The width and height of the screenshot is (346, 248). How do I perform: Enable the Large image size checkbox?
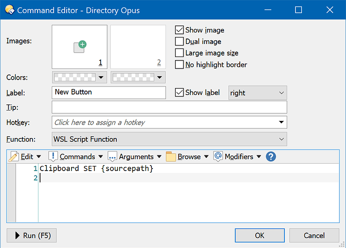tap(179, 53)
